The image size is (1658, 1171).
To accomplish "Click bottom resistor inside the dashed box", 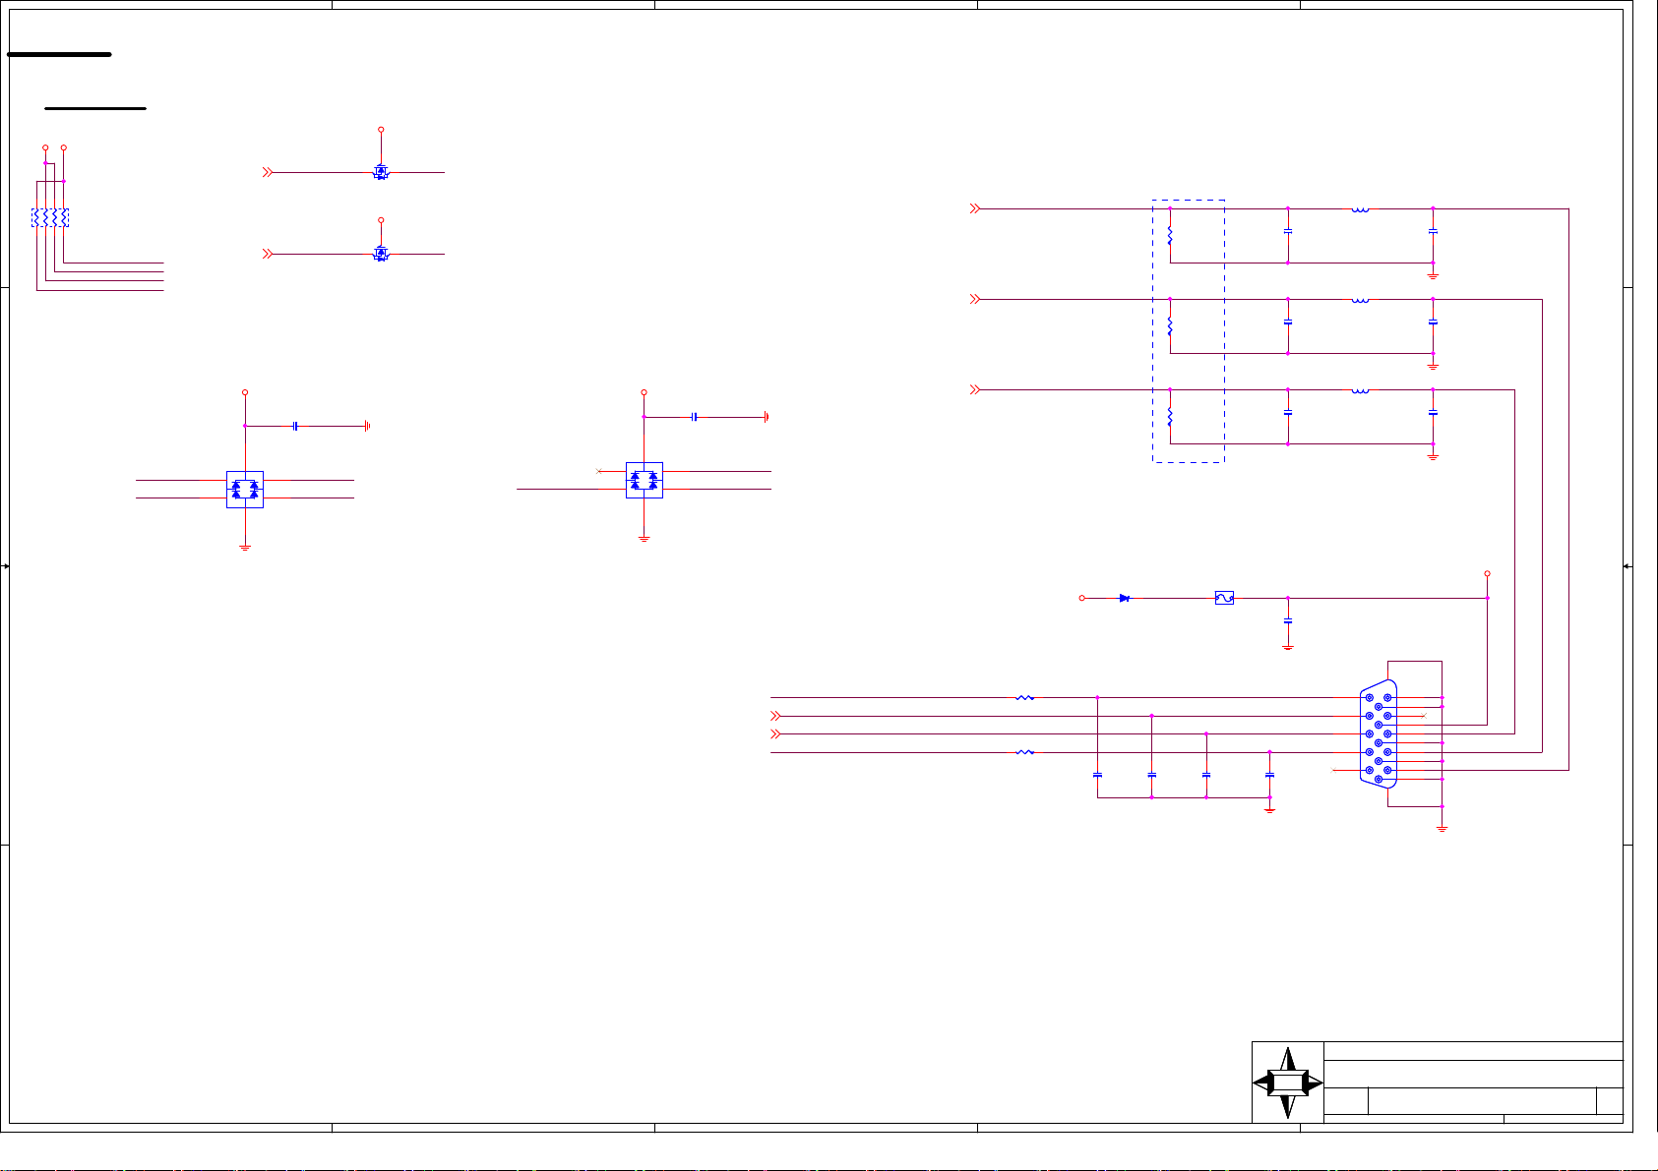I will 1170,417.
